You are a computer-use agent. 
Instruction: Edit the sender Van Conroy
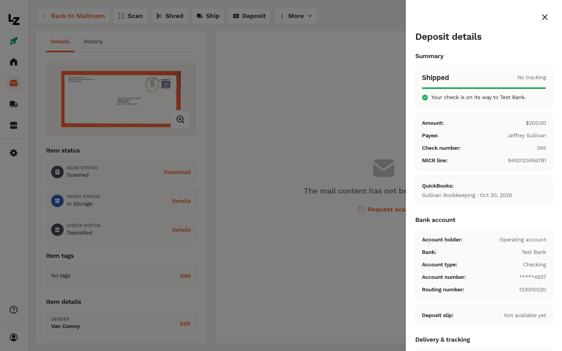185,323
